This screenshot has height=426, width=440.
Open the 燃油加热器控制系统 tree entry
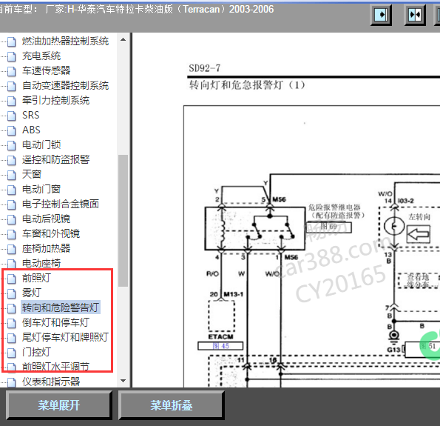click(65, 41)
